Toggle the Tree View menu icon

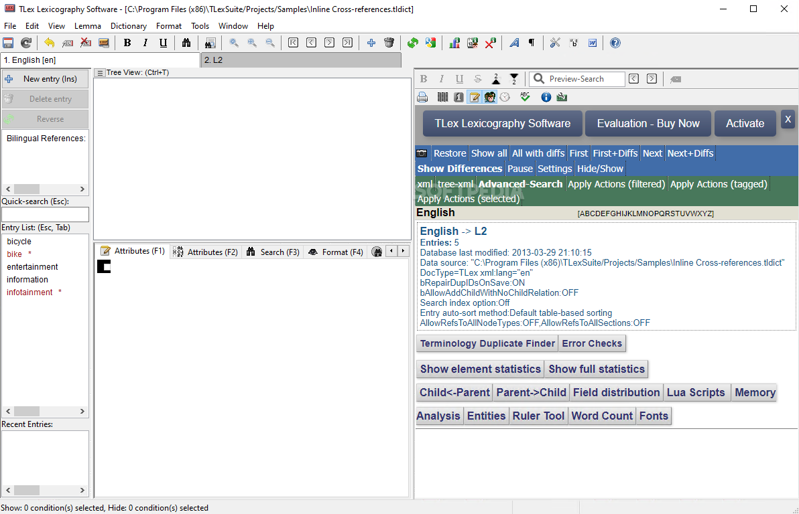(x=100, y=73)
